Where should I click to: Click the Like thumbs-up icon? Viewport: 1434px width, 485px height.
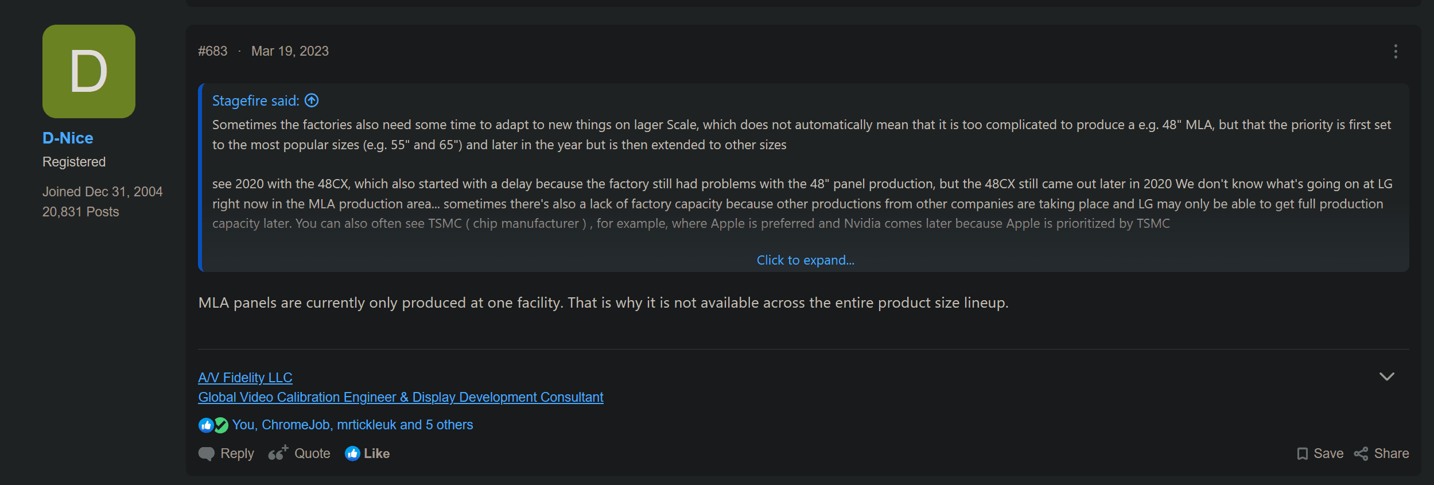tap(352, 453)
